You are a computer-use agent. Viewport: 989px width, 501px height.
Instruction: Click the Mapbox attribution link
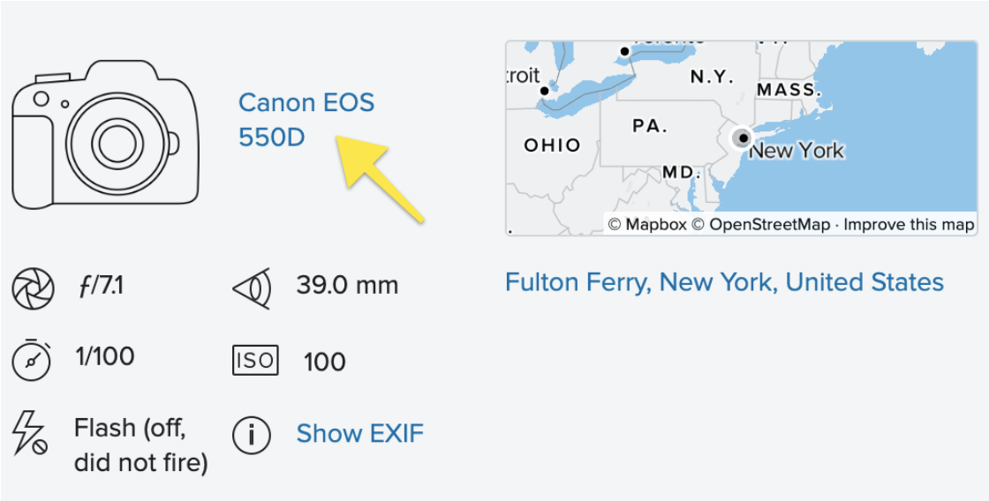pyautogui.click(x=647, y=224)
